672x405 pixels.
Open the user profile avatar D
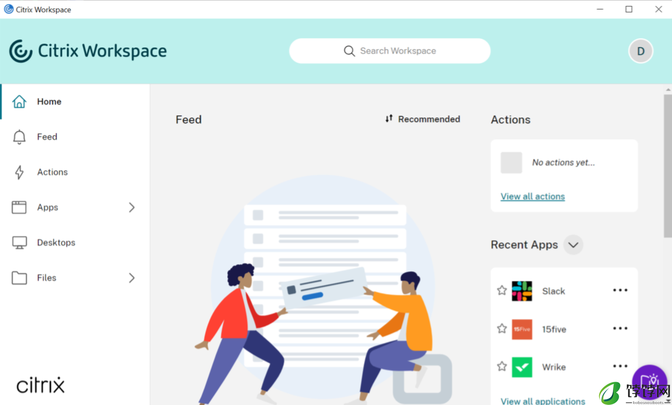641,51
